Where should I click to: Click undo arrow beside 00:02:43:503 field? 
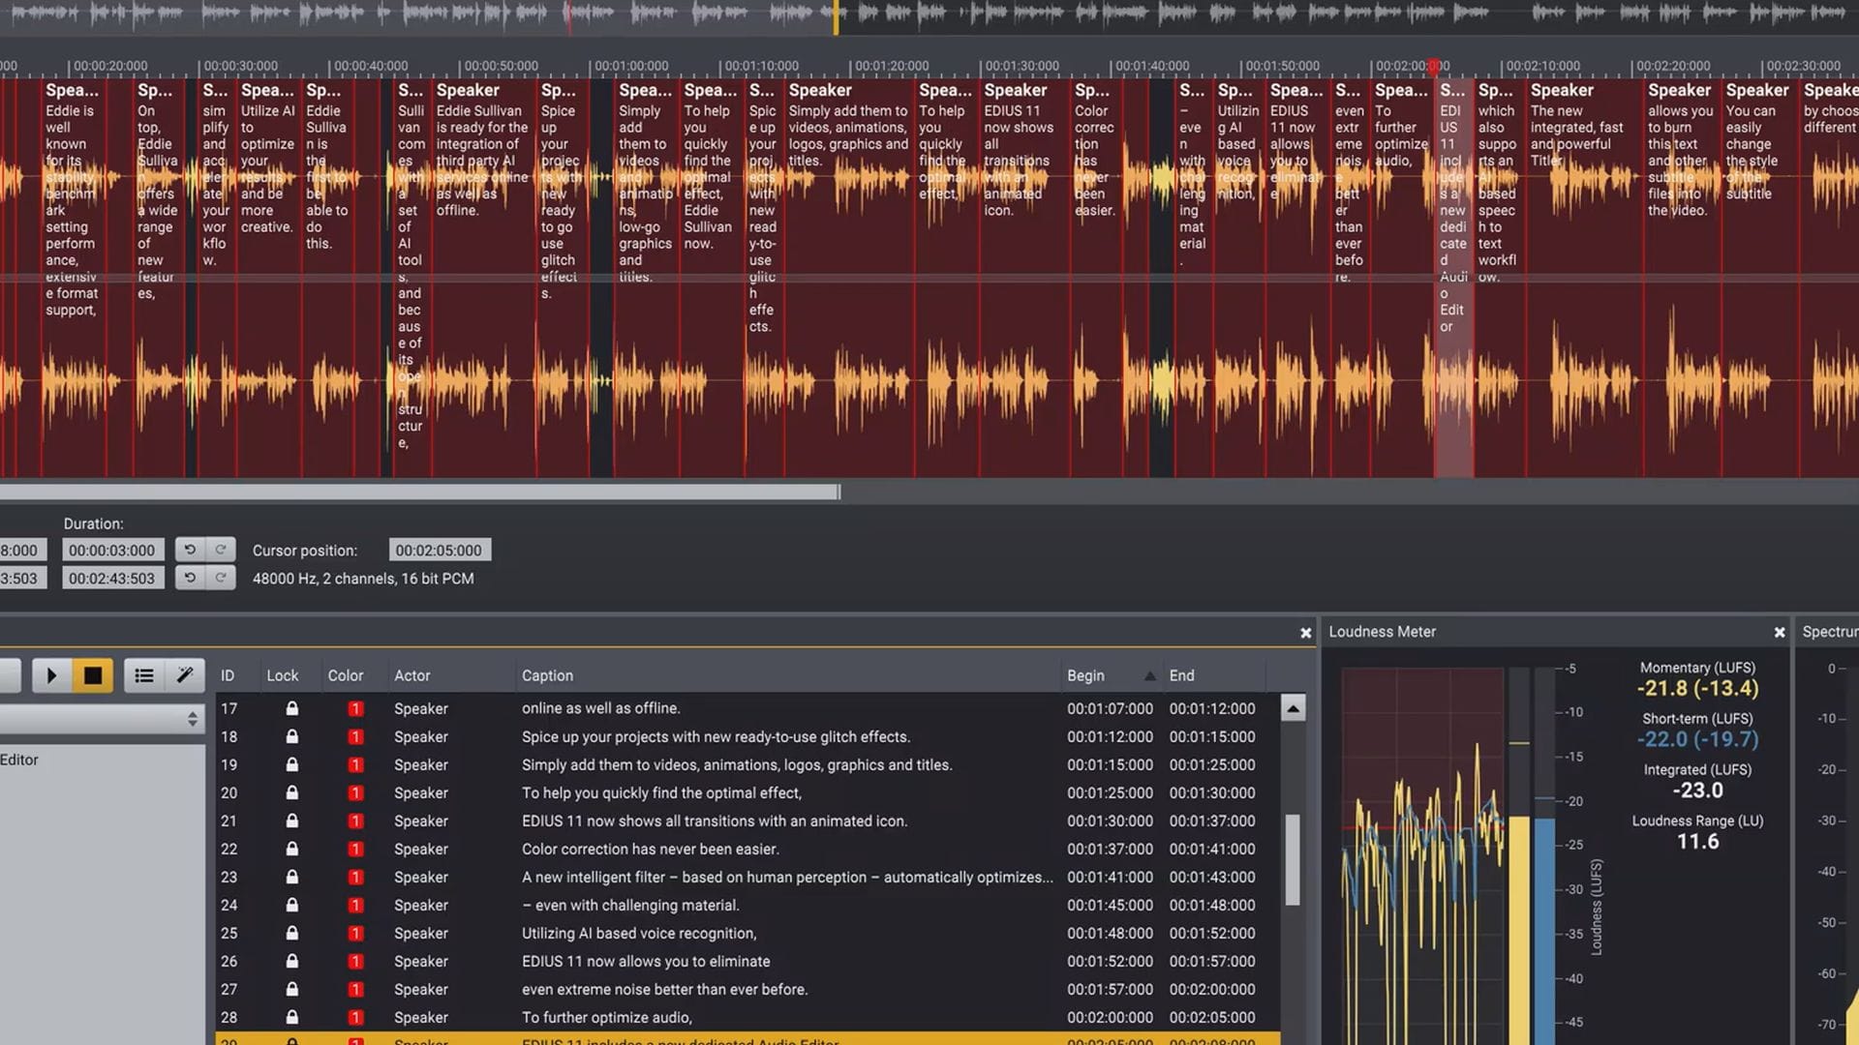[x=190, y=578]
